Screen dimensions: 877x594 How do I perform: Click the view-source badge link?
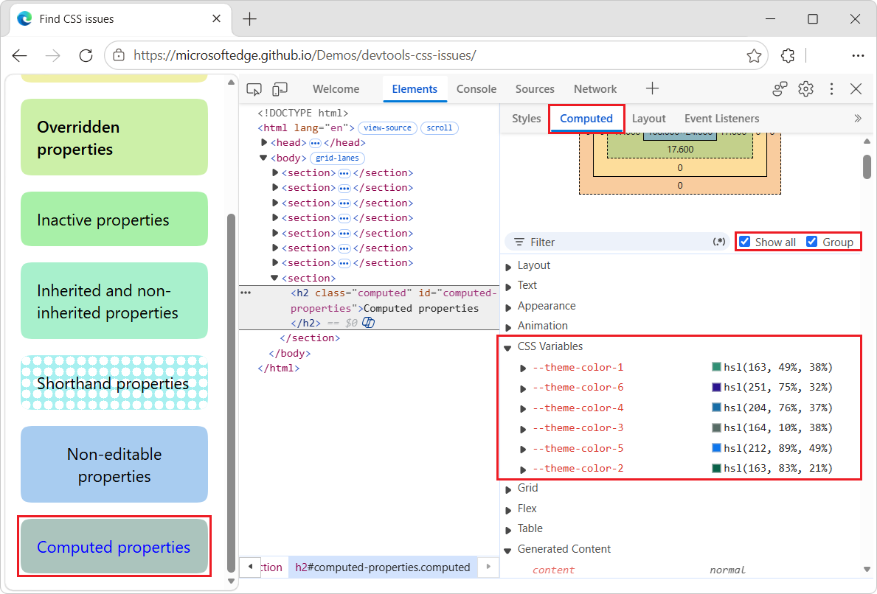(387, 128)
